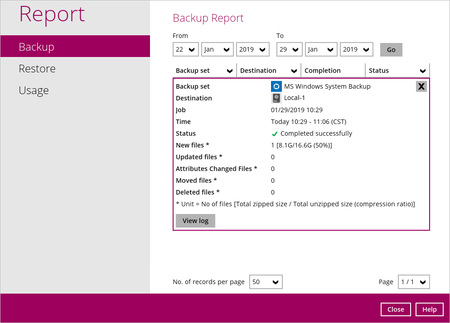This screenshot has height=323, width=450.
Task: Open the From day dropdown
Action: point(186,49)
